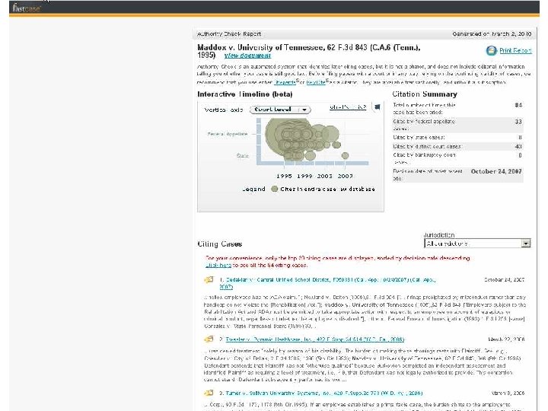Open the Jurisdiction dropdown

[477, 244]
